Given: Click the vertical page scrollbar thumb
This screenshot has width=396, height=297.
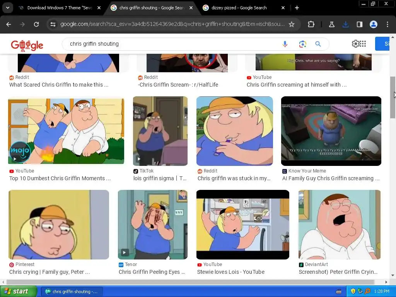Looking at the screenshot, I should [x=393, y=97].
